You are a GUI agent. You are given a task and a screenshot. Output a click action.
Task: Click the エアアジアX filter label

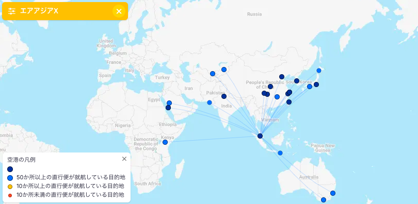pos(39,11)
